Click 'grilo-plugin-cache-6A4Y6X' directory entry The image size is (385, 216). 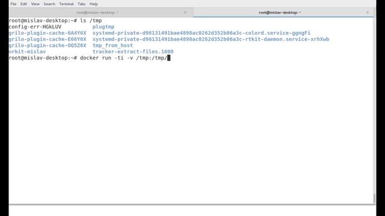pyautogui.click(x=48, y=33)
